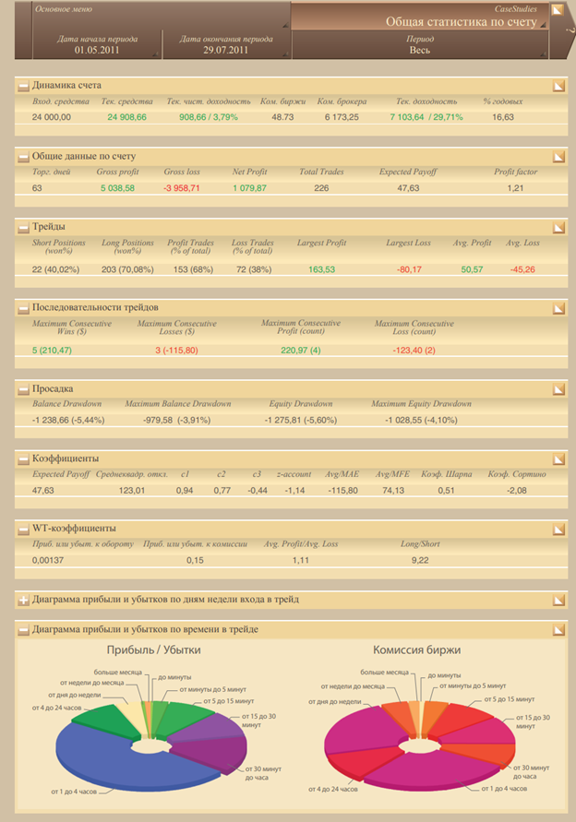Image resolution: width=576 pixels, height=822 pixels.
Task: Click corner arrow icon of WT-коэффициенты panel
Action: (x=558, y=530)
